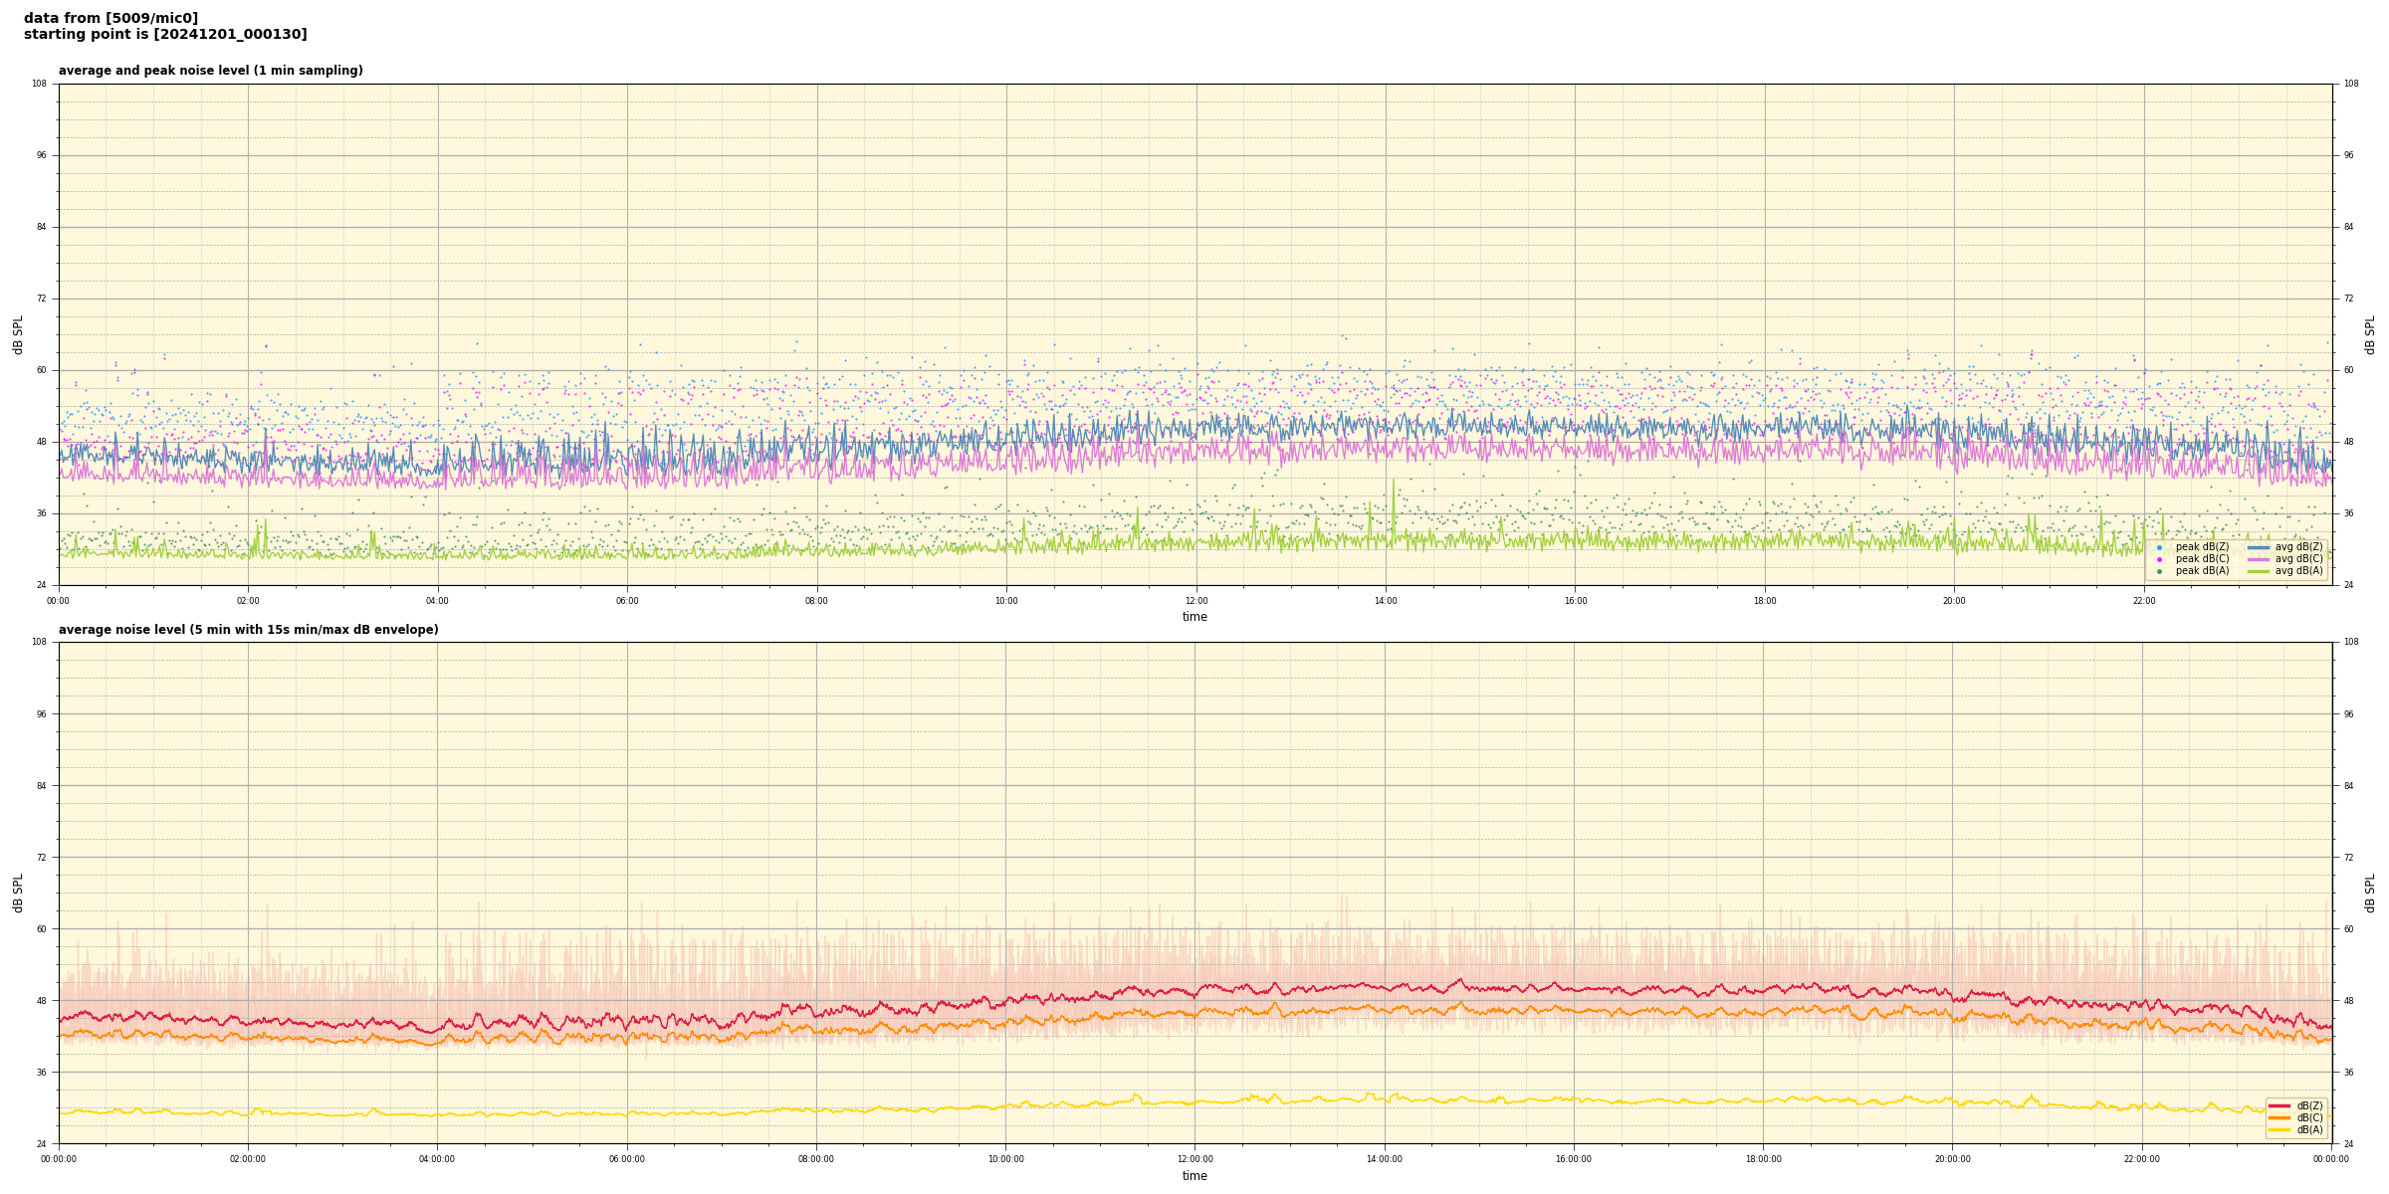The image size is (2389, 1194).
Task: Click the orange dB(C) legend swatch in lower chart
Action: click(2280, 1117)
